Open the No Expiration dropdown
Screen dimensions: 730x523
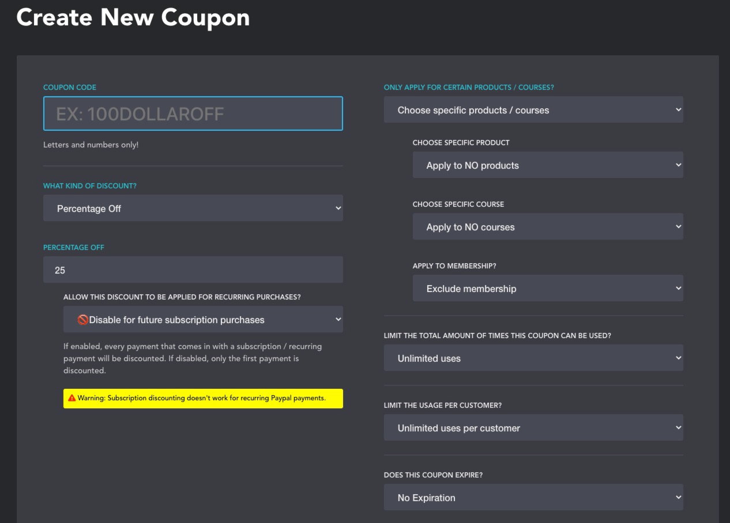[533, 498]
